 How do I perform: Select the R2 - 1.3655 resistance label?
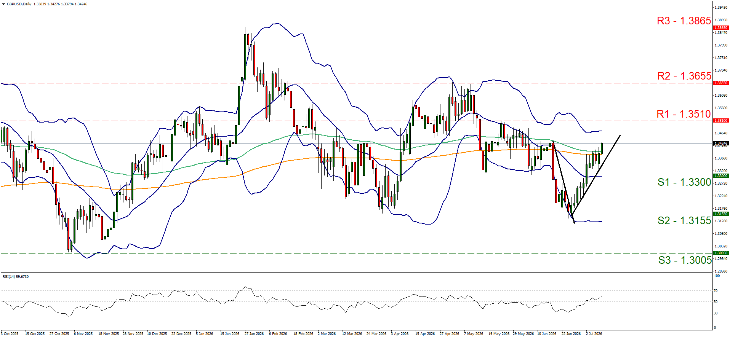pos(684,76)
